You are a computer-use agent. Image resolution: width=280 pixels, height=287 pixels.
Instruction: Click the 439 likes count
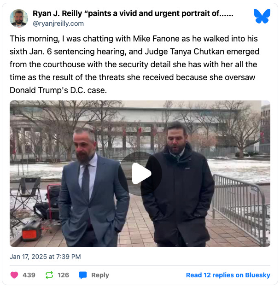[x=29, y=275]
